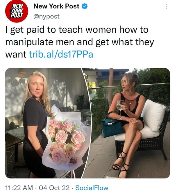Open the New York Post display name
Screen dimensions: 175x196
click(56, 6)
